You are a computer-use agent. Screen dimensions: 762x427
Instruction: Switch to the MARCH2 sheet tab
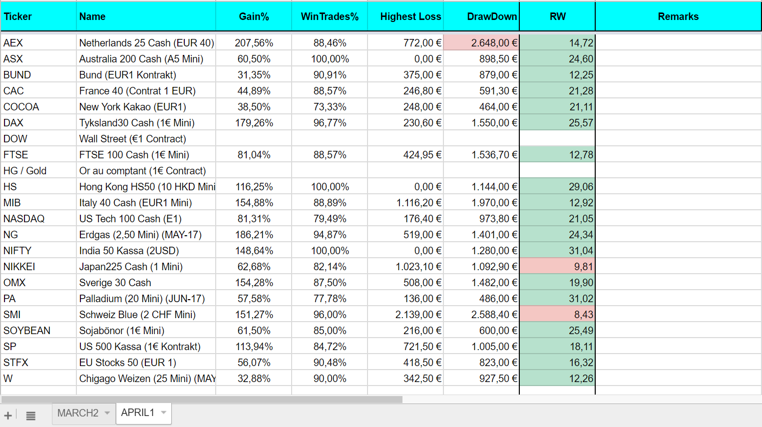78,413
